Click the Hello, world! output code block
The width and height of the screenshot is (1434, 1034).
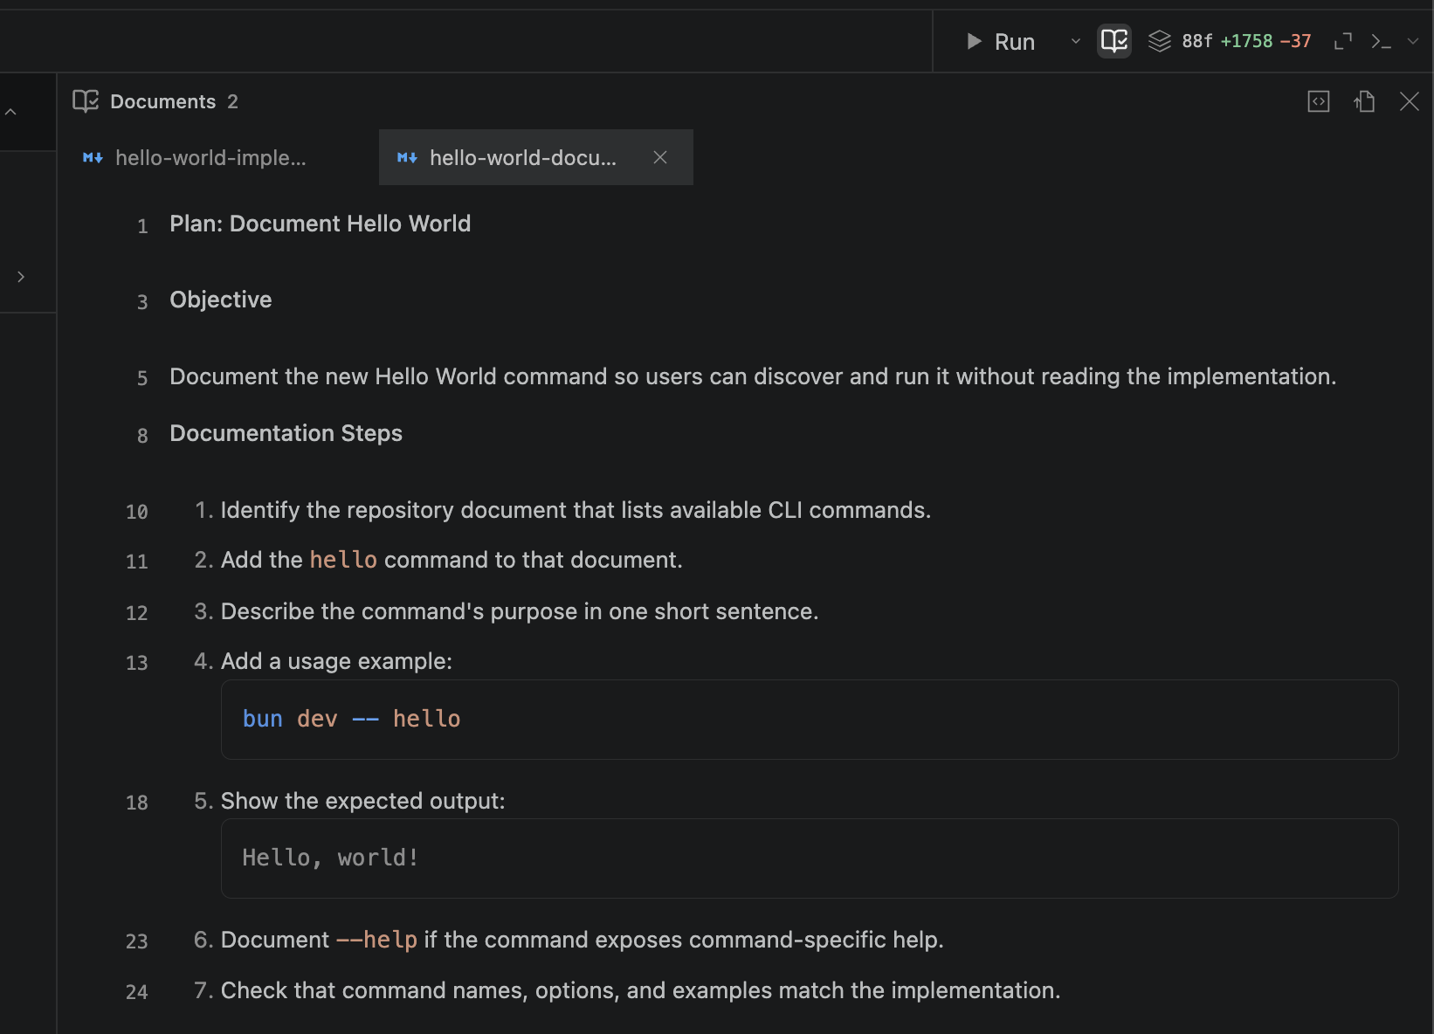point(810,858)
